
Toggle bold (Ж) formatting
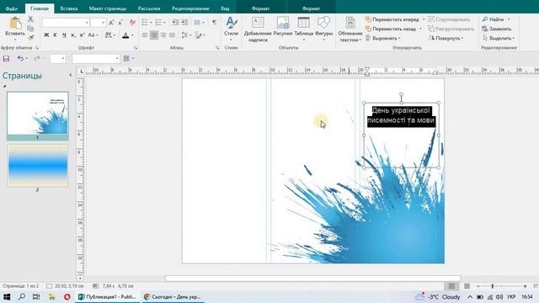point(46,35)
